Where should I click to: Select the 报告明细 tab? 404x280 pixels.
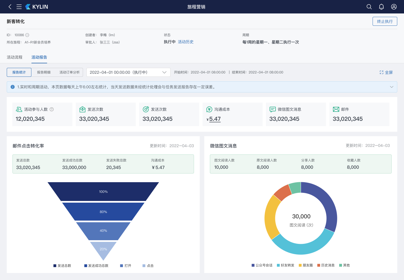point(44,72)
